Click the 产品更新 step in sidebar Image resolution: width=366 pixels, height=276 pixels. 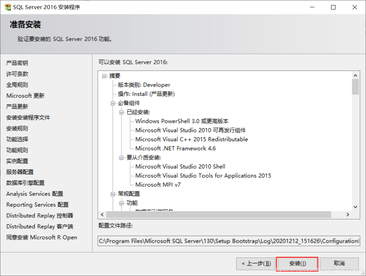pyautogui.click(x=17, y=107)
